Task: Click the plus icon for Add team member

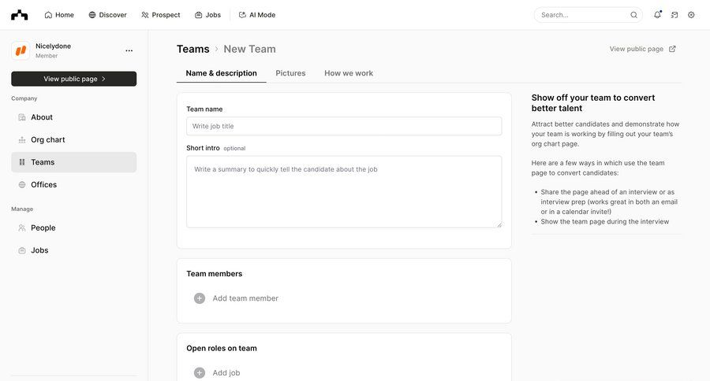Action: pos(200,298)
